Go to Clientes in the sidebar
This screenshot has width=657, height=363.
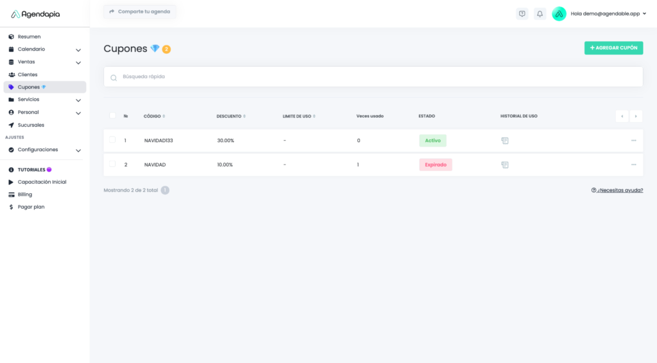pyautogui.click(x=28, y=74)
